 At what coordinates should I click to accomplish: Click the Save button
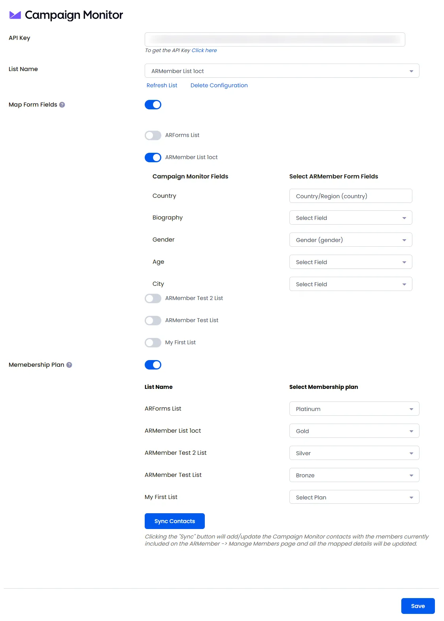coord(418,606)
